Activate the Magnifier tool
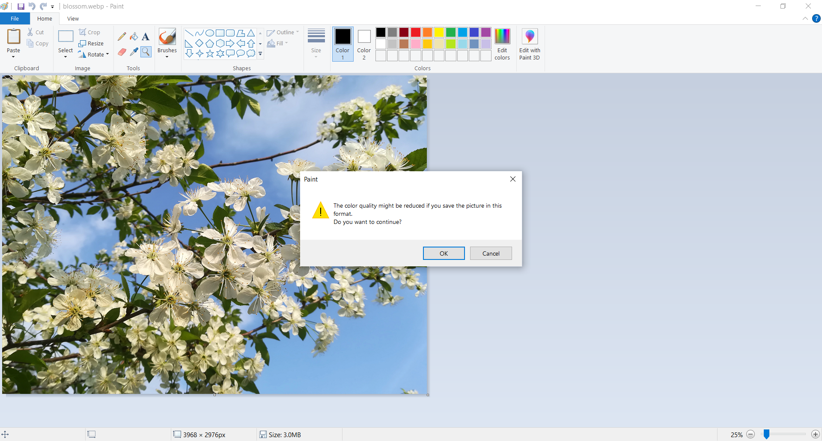 tap(146, 52)
